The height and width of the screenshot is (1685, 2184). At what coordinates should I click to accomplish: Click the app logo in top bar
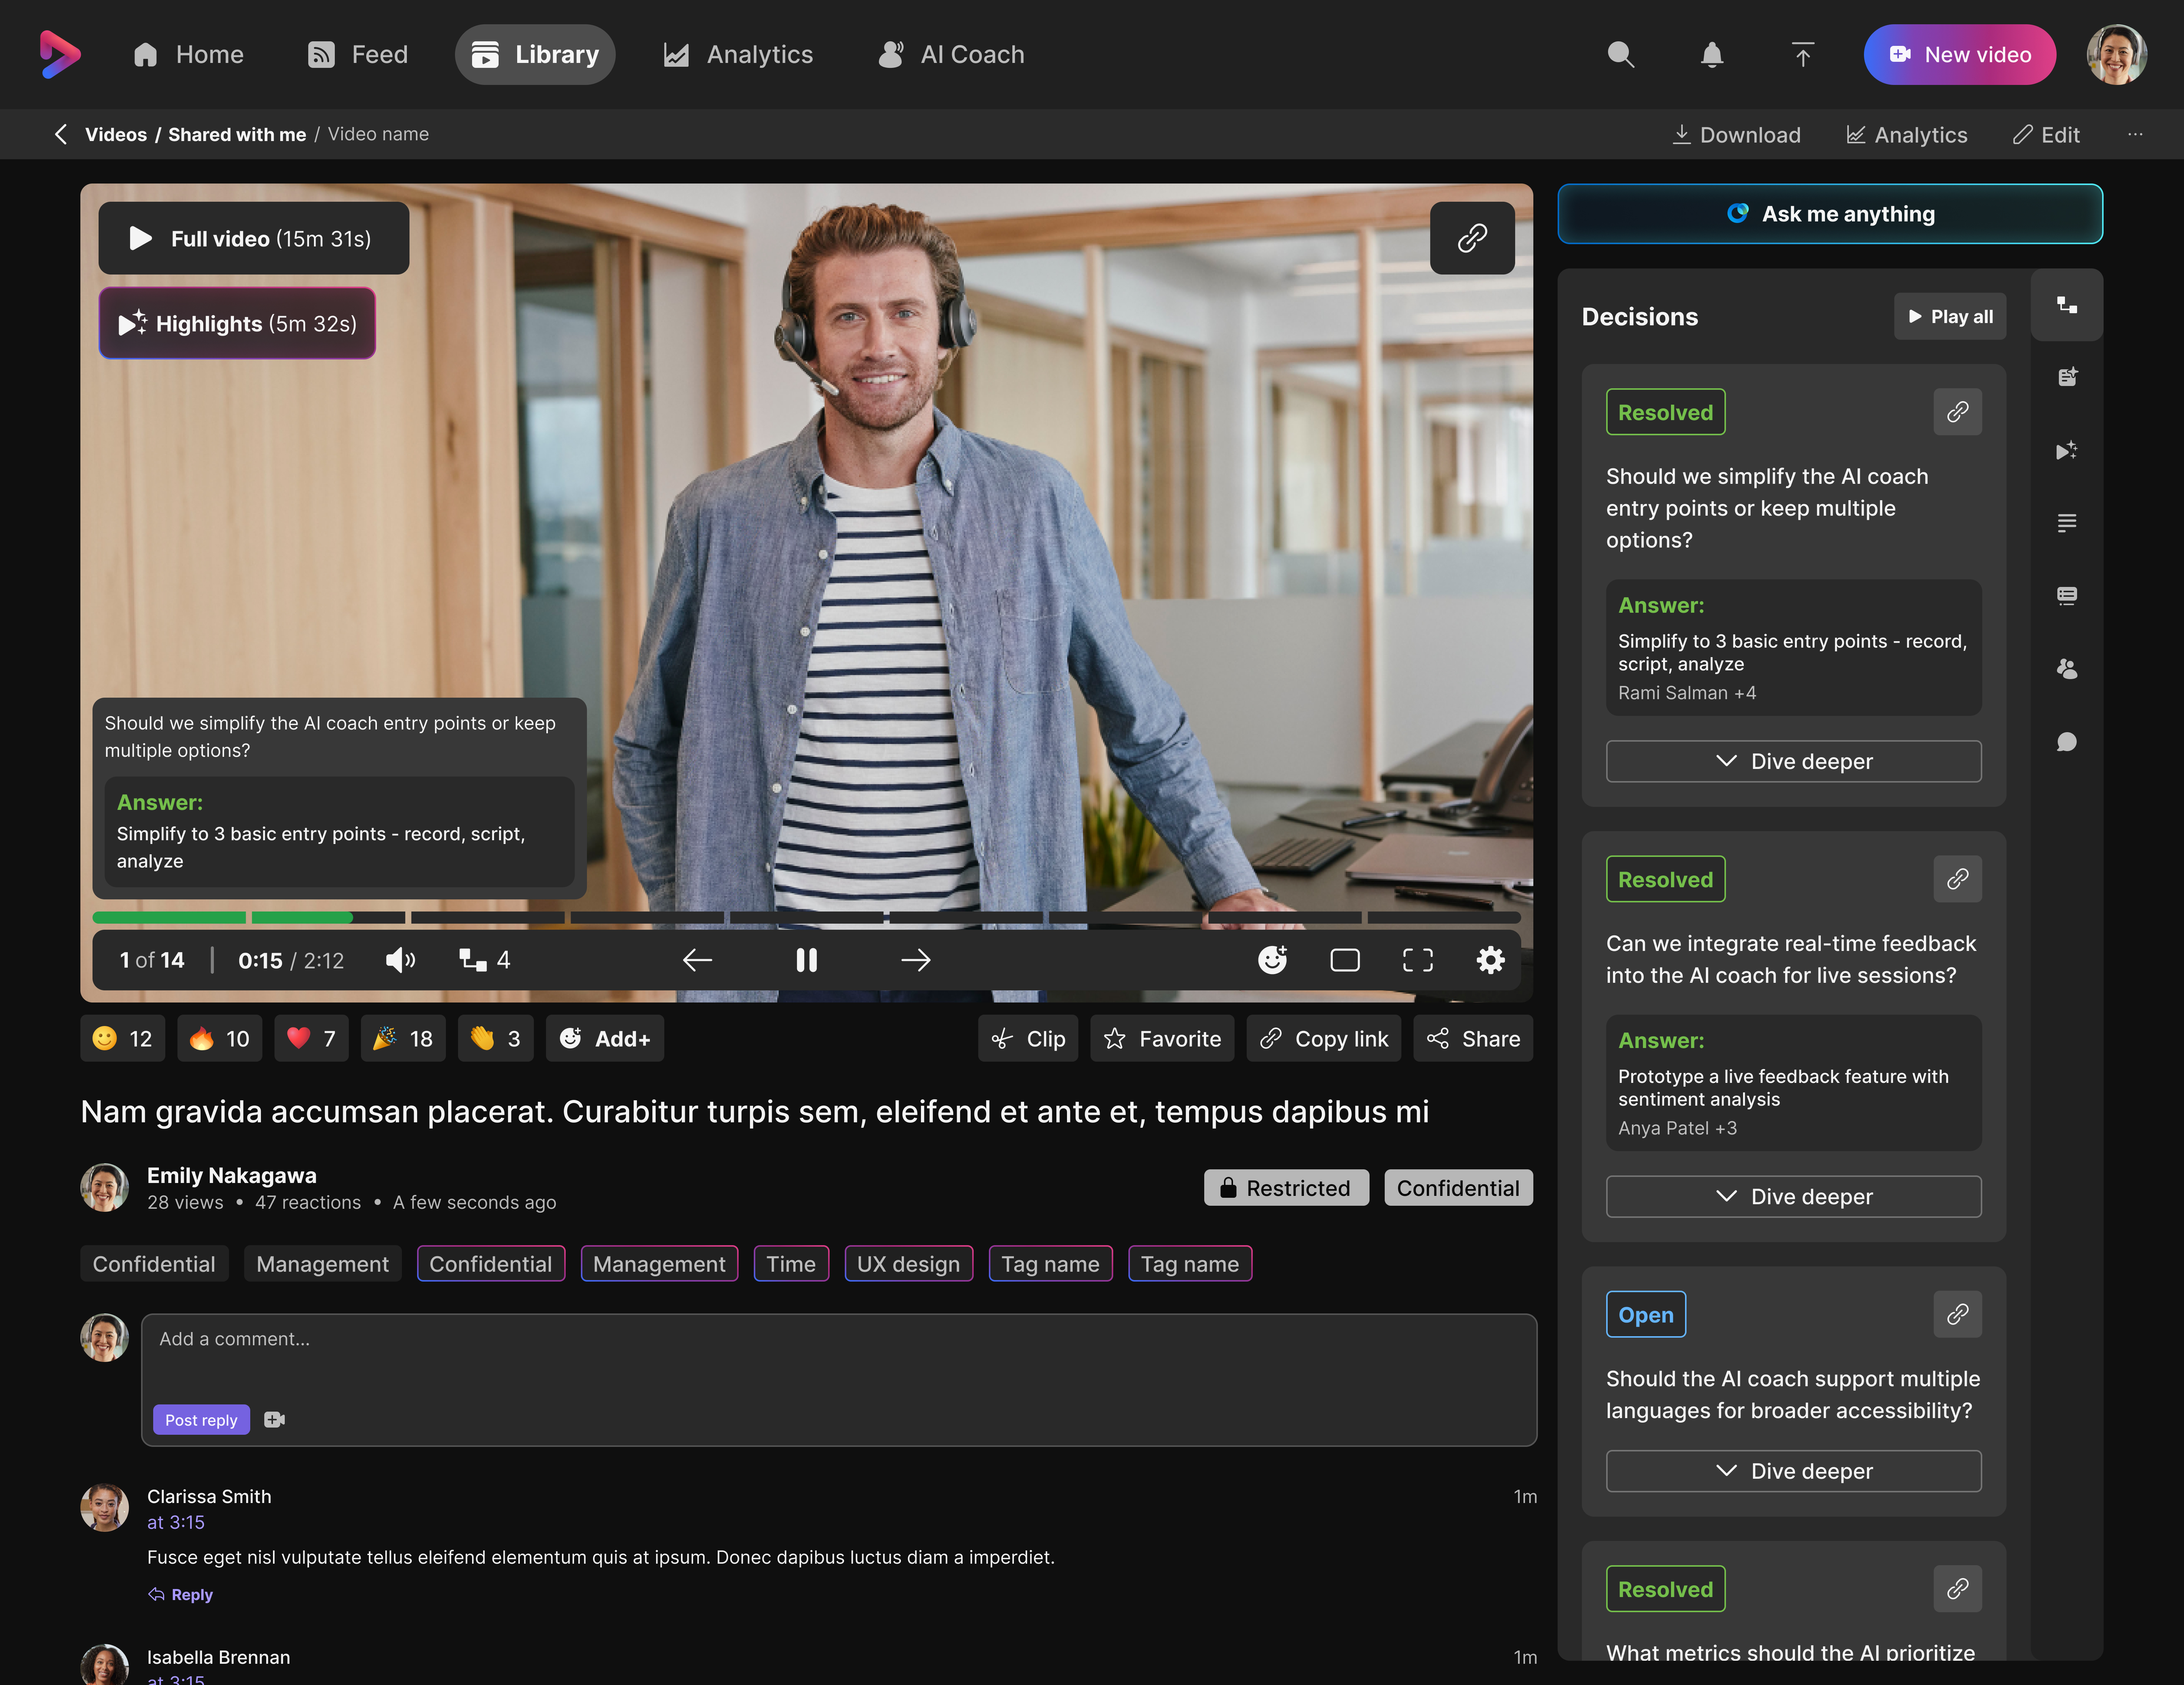point(60,54)
